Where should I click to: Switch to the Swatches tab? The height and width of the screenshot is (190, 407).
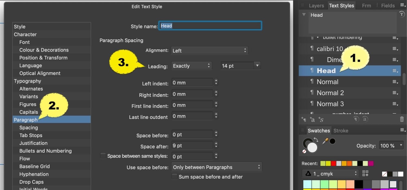(x=319, y=131)
